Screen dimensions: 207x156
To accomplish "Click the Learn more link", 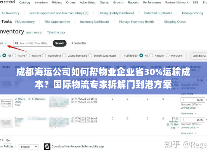I will point(34,32).
